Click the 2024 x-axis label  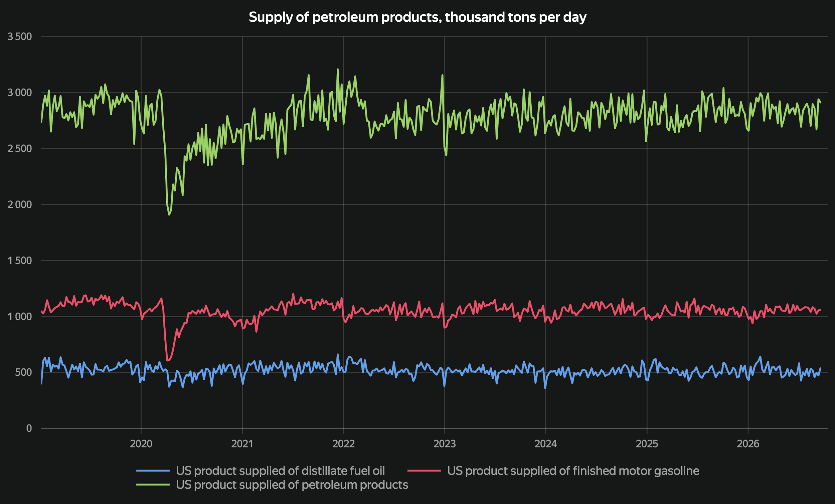[546, 444]
